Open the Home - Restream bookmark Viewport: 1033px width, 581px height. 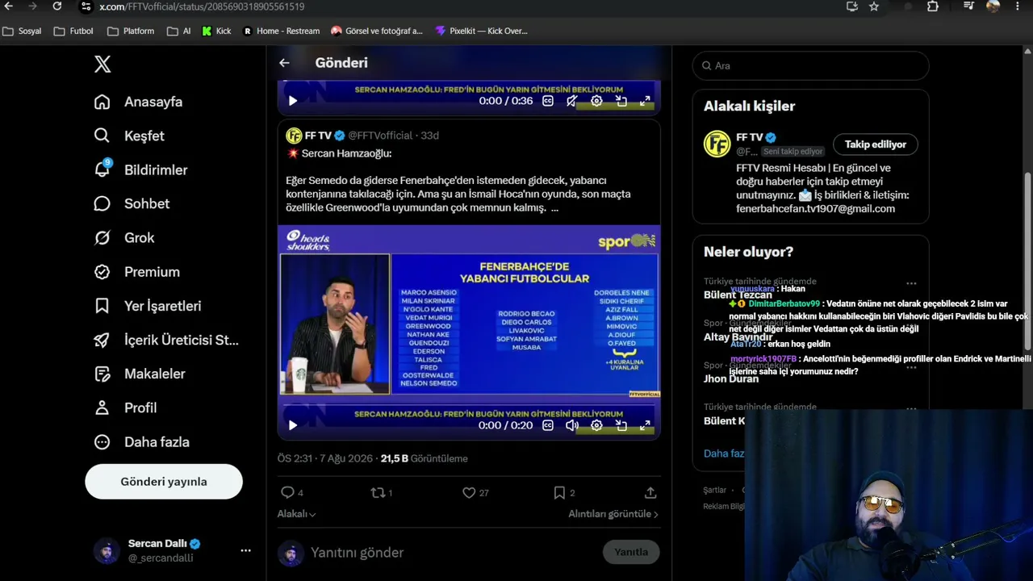point(282,31)
